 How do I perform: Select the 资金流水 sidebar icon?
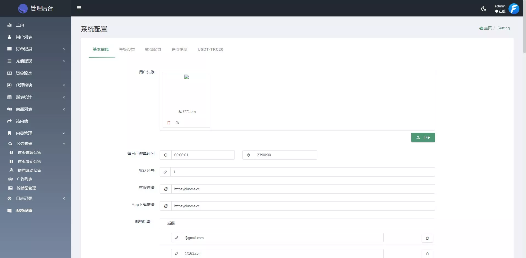pos(10,73)
